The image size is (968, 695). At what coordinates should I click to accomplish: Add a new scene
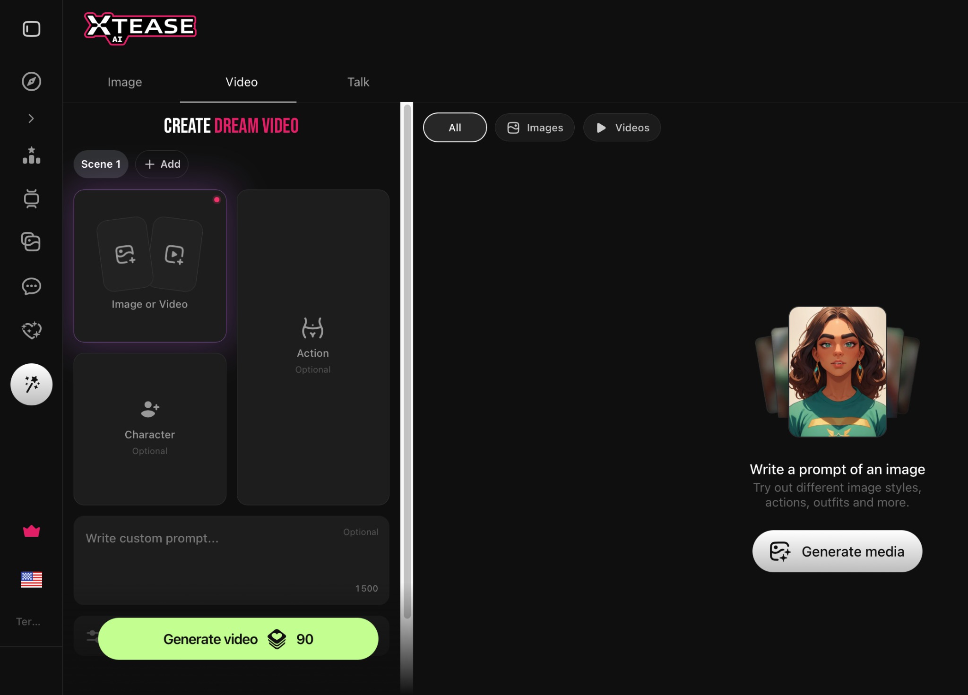coord(162,164)
